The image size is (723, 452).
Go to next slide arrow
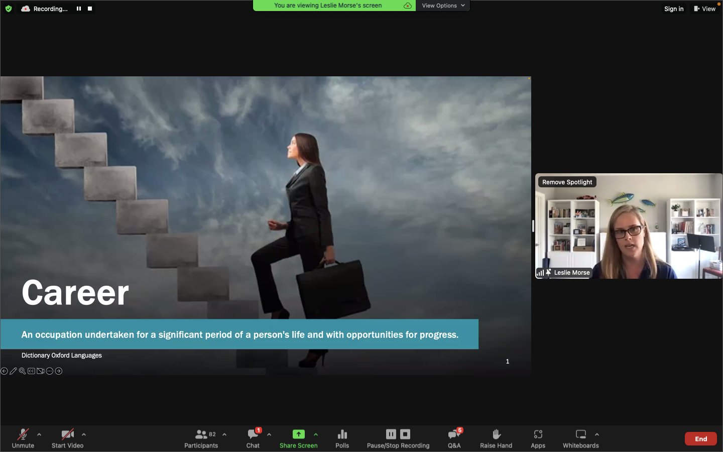coord(59,371)
